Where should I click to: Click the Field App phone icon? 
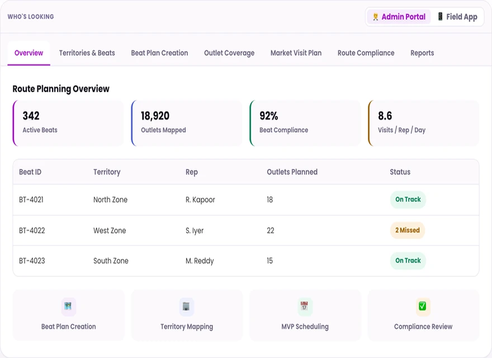440,16
